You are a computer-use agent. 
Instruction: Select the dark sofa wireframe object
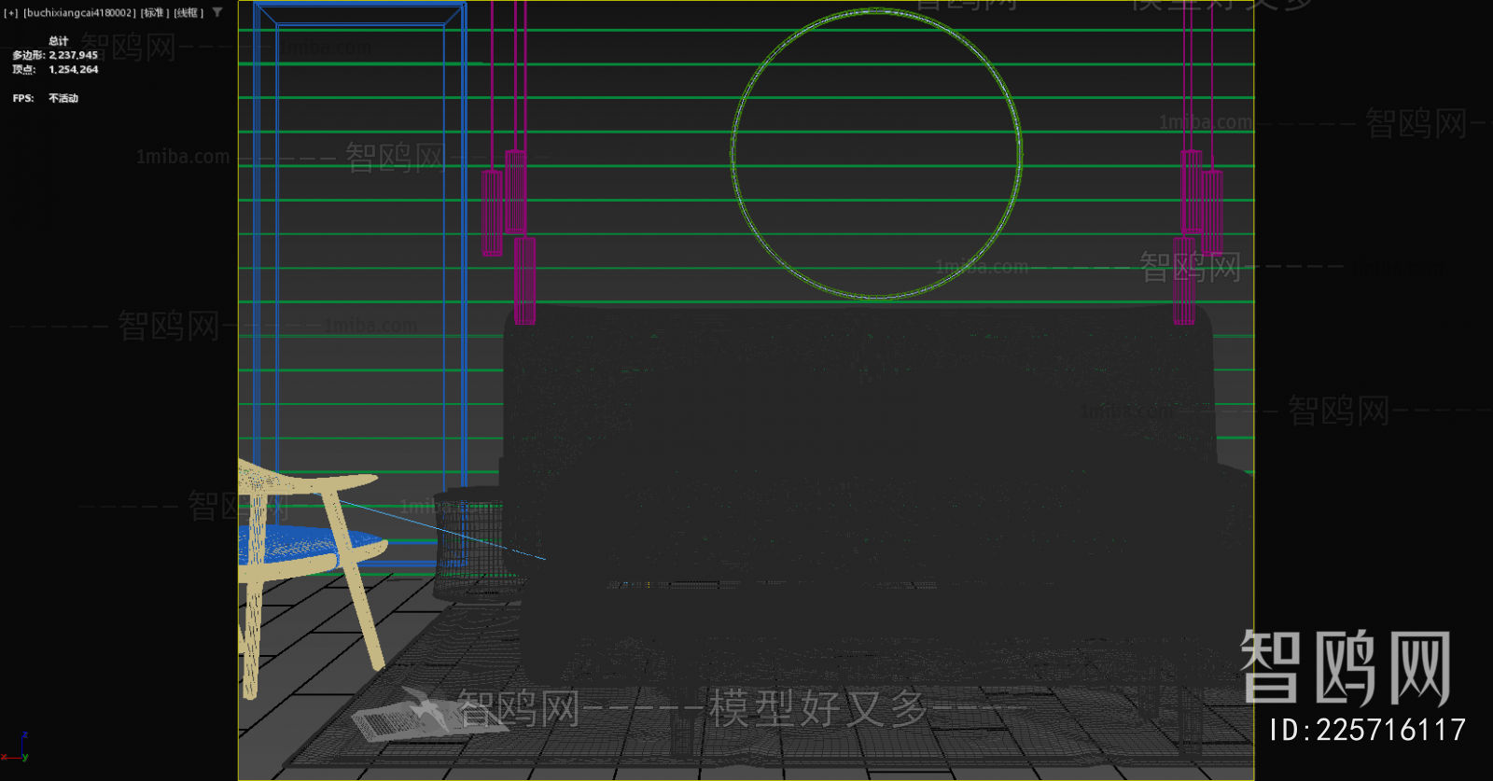pyautogui.click(x=858, y=467)
